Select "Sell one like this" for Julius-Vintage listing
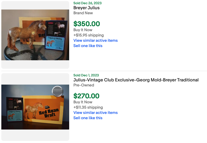 coord(88,118)
